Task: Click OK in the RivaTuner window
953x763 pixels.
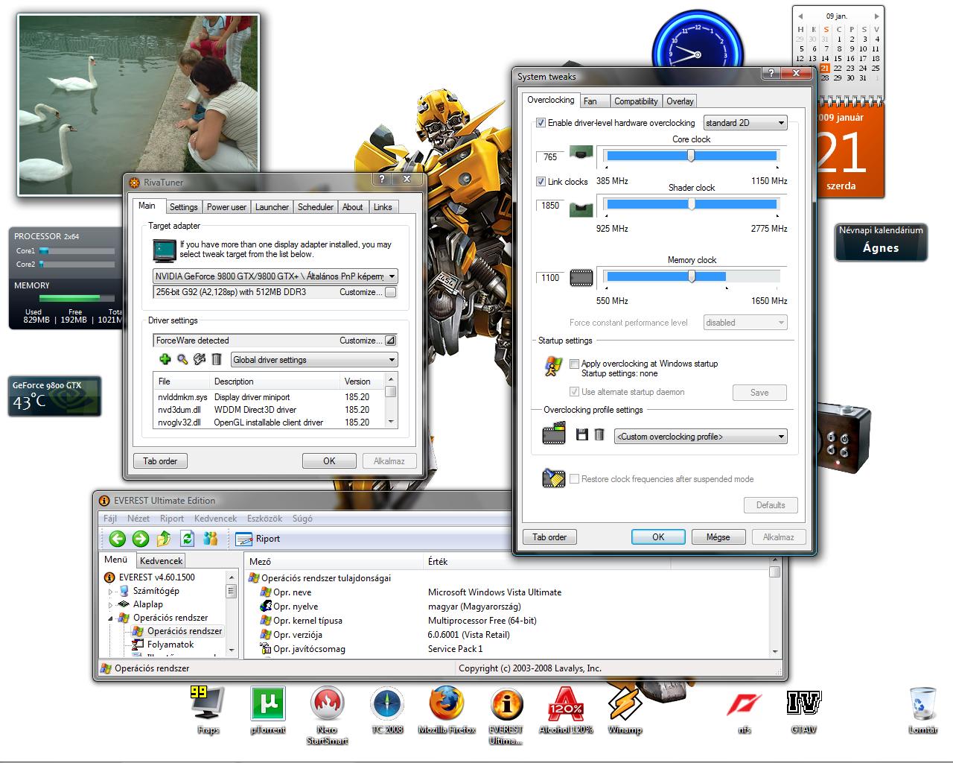Action: tap(329, 461)
